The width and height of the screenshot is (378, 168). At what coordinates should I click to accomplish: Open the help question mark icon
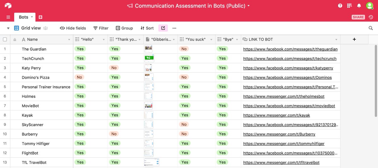click(x=340, y=6)
